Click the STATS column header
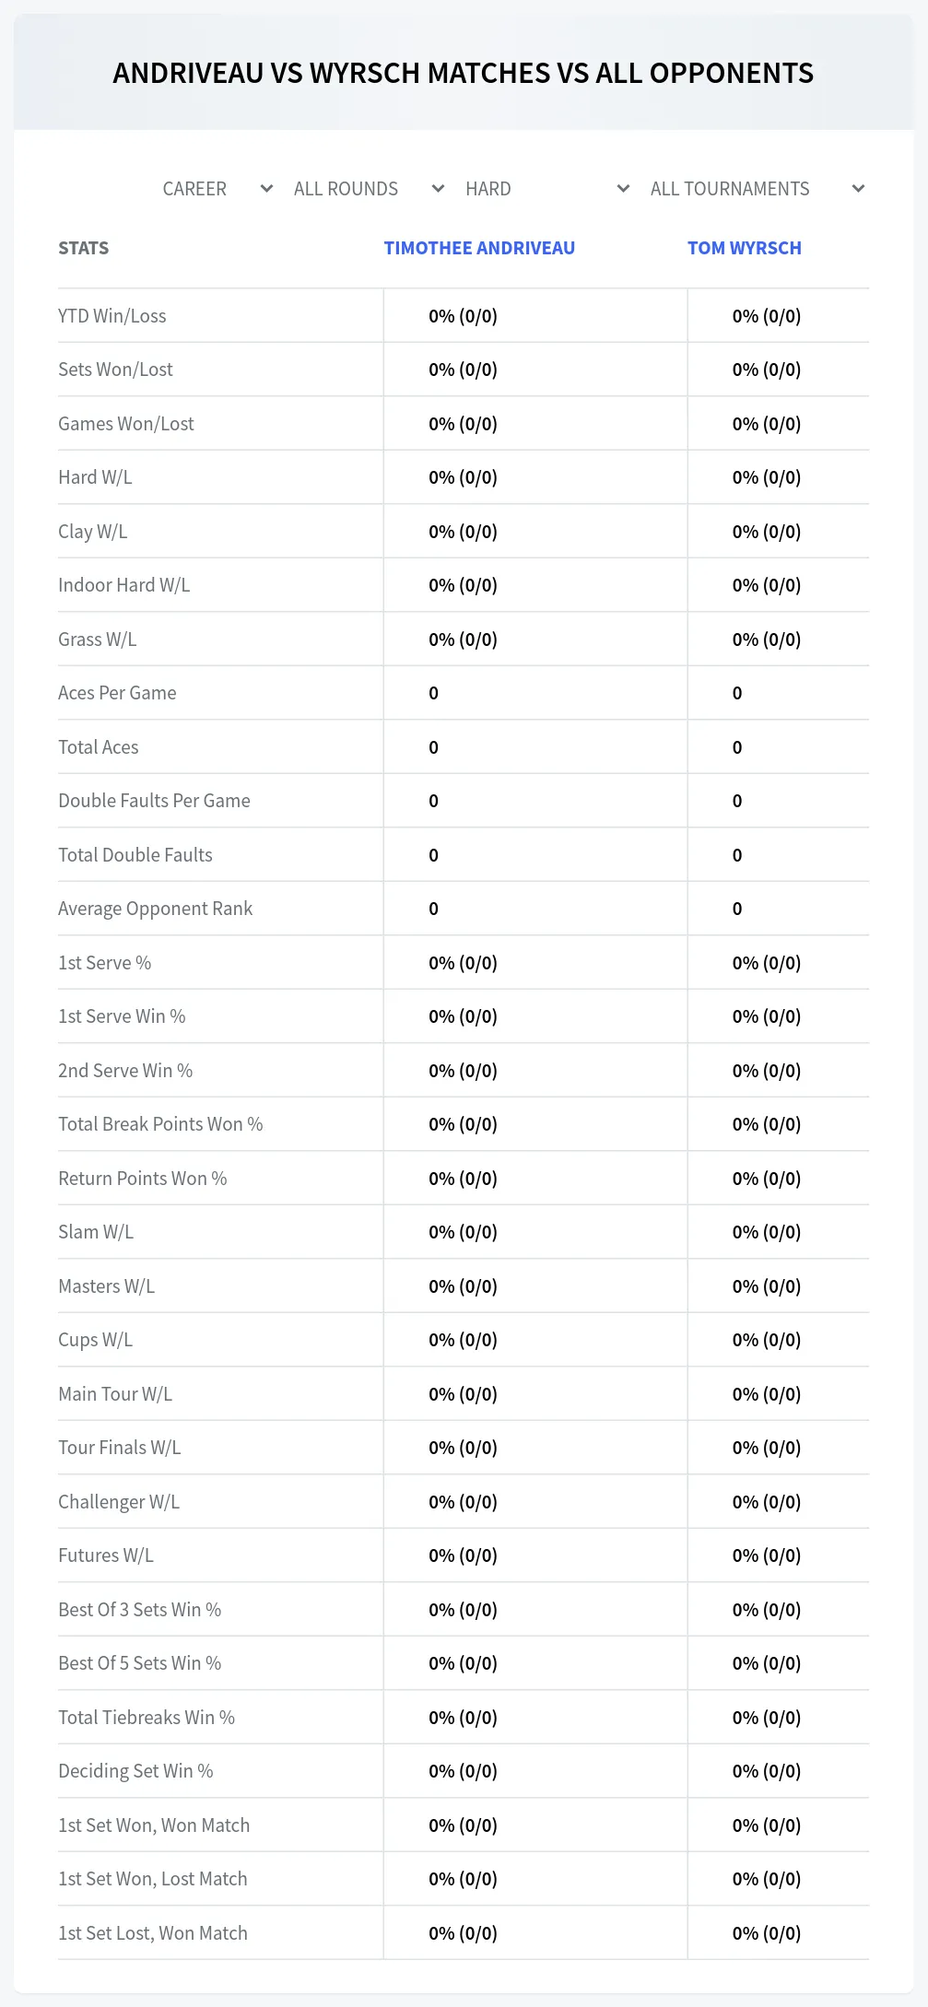This screenshot has height=2007, width=928. tap(83, 248)
